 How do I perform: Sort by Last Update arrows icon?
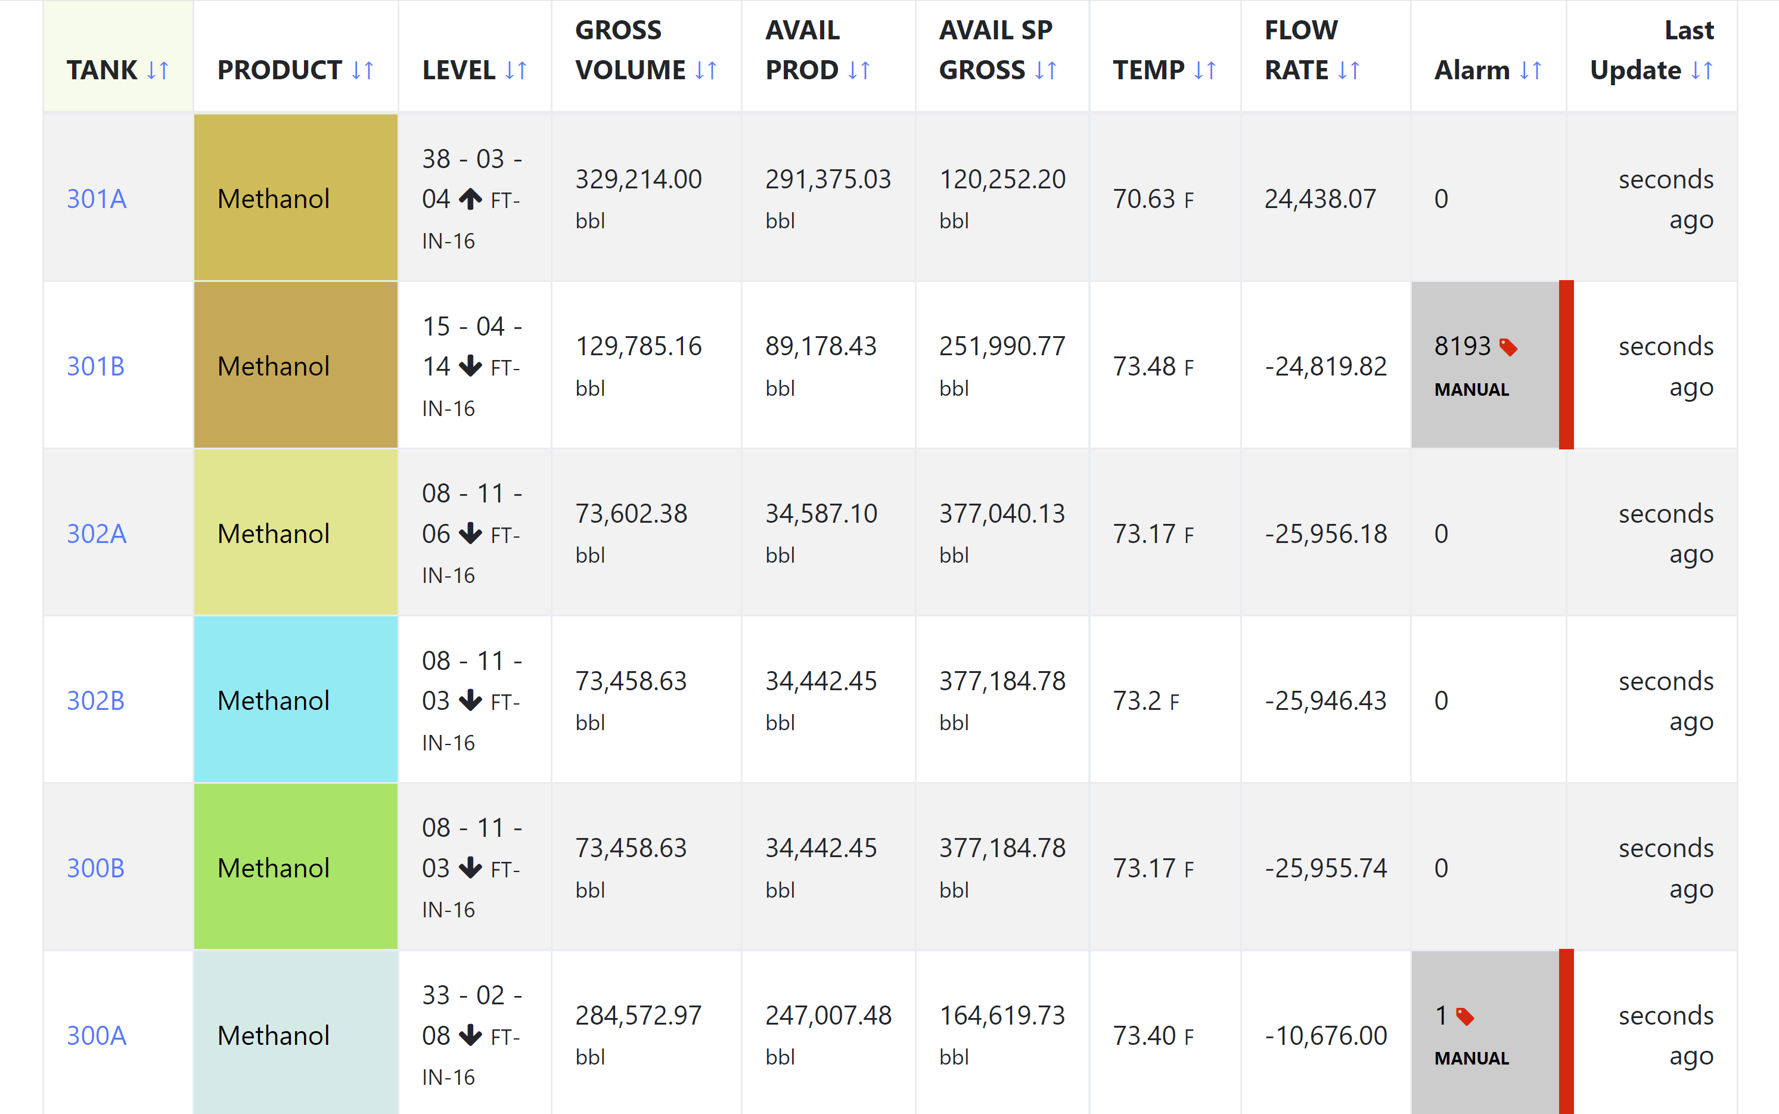click(x=1701, y=71)
